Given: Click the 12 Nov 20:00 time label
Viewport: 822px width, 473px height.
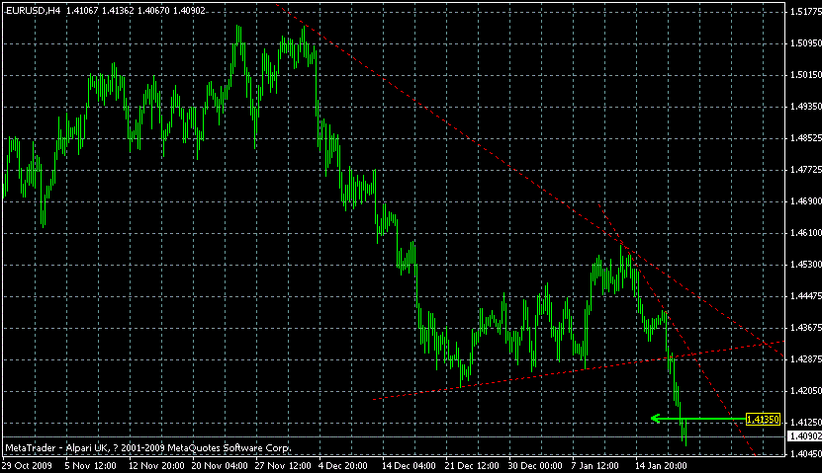Looking at the screenshot, I should (x=156, y=465).
